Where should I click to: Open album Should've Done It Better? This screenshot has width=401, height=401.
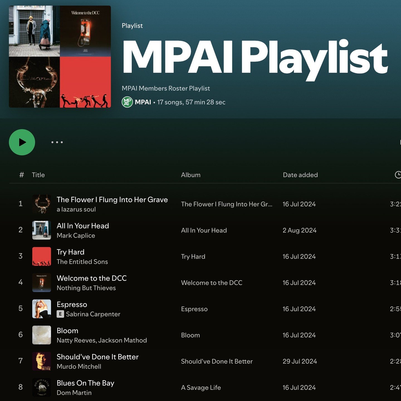[x=217, y=361]
